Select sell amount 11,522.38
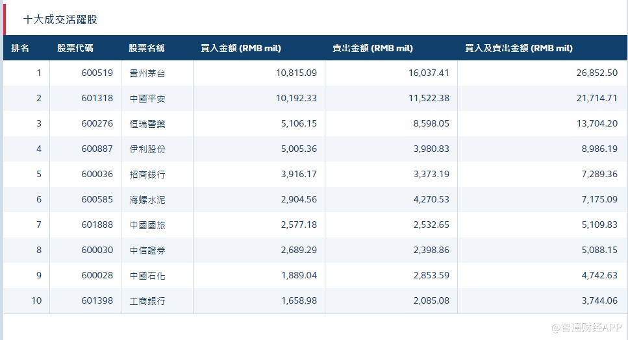The image size is (628, 340). [429, 98]
